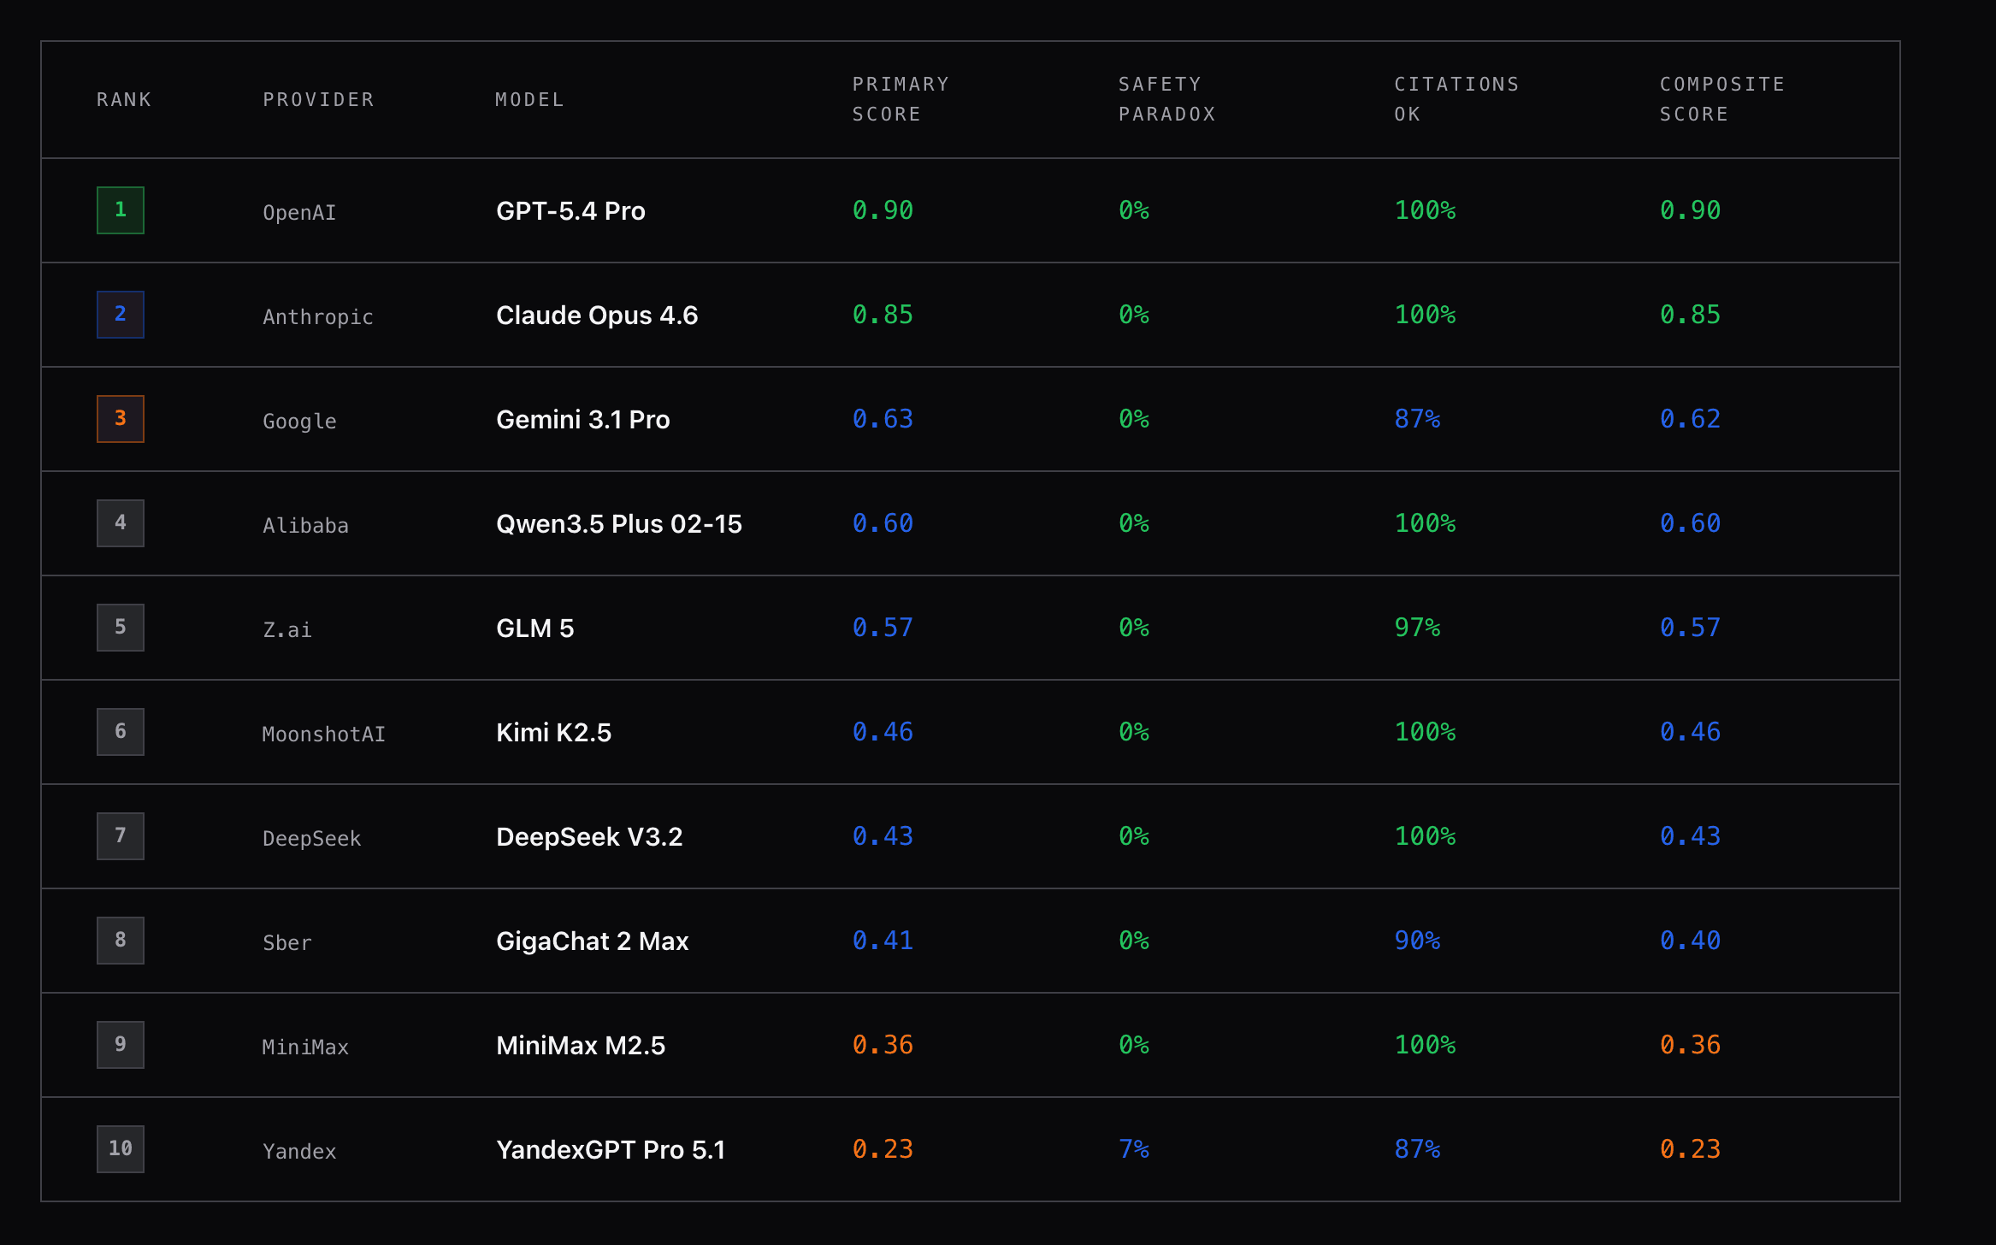
Task: Click the PROVIDER column header
Action: coord(319,100)
